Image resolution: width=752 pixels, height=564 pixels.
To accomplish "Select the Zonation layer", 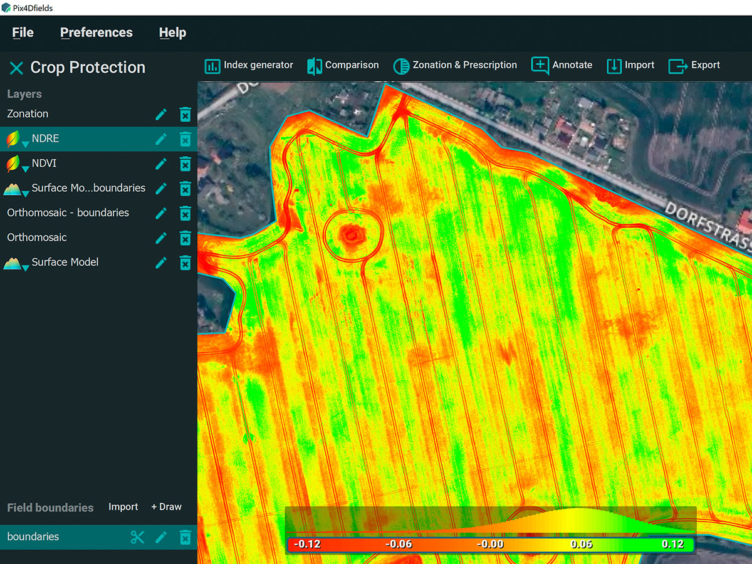I will point(28,114).
